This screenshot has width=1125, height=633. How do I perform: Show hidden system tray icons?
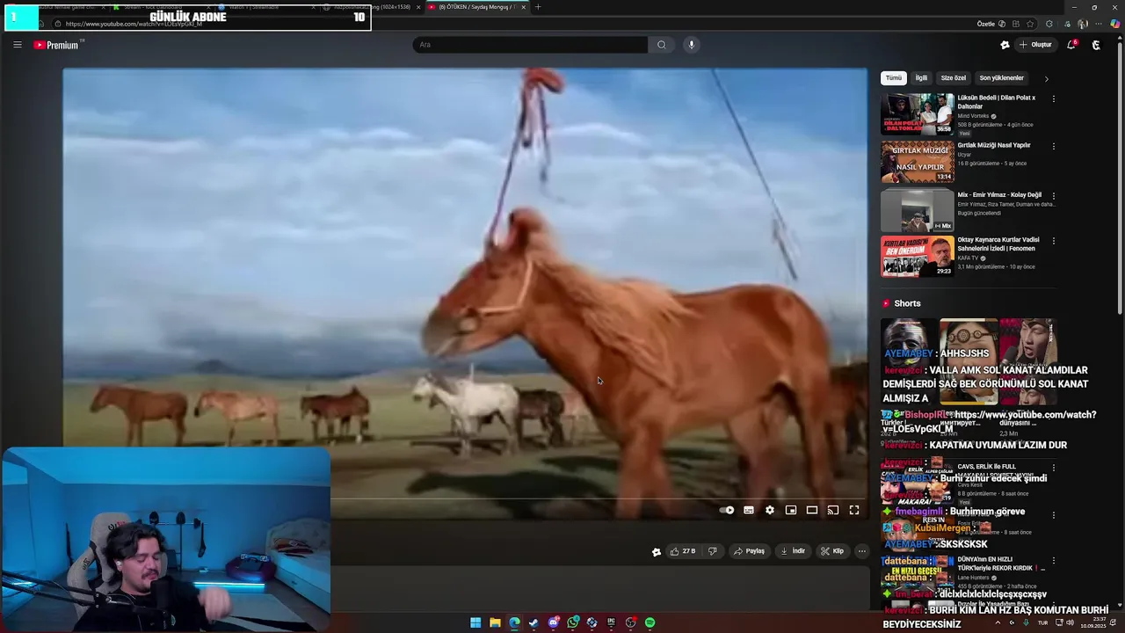tap(997, 622)
